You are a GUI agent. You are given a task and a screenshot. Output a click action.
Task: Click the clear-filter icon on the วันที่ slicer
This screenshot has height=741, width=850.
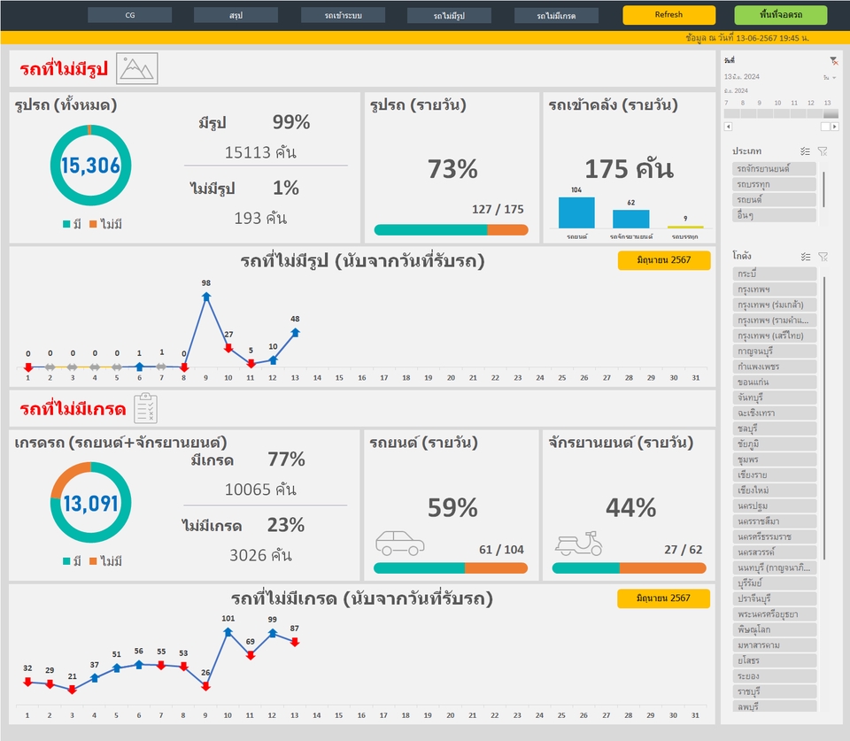click(833, 61)
